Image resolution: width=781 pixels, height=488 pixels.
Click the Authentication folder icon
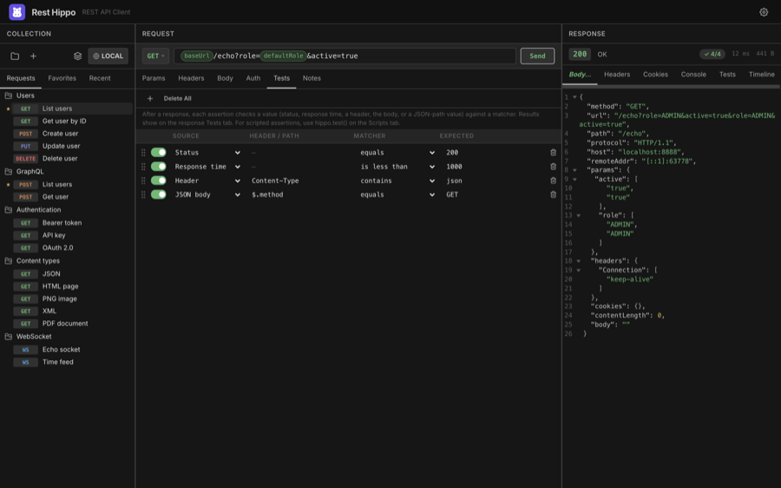(x=9, y=209)
